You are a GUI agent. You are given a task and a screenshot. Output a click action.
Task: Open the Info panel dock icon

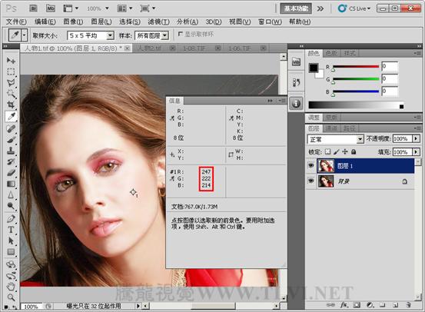(x=296, y=103)
